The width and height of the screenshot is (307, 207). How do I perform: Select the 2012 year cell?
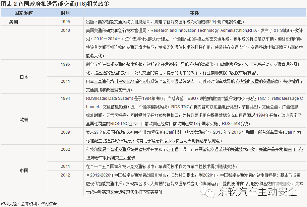[x=65, y=175]
